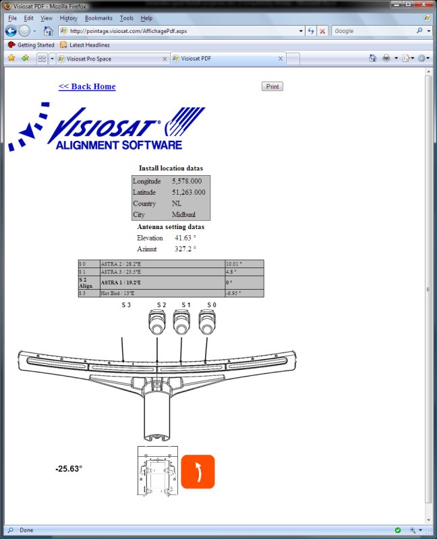Open the back/forward history dropdown arrow
This screenshot has height=539, width=437.
[34, 31]
